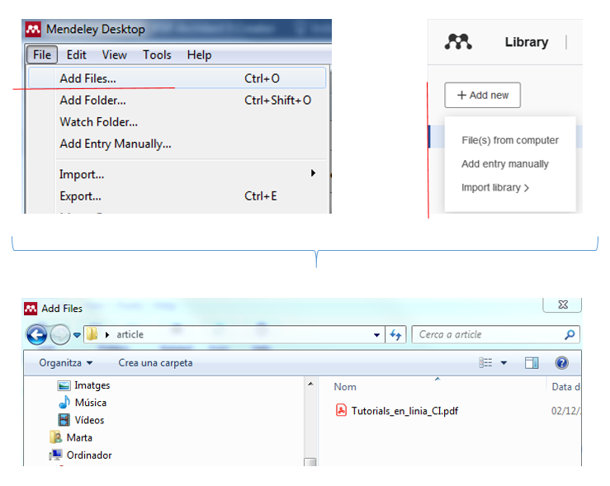Open address bar history dropdown
The width and height of the screenshot is (610, 486).
[x=376, y=335]
